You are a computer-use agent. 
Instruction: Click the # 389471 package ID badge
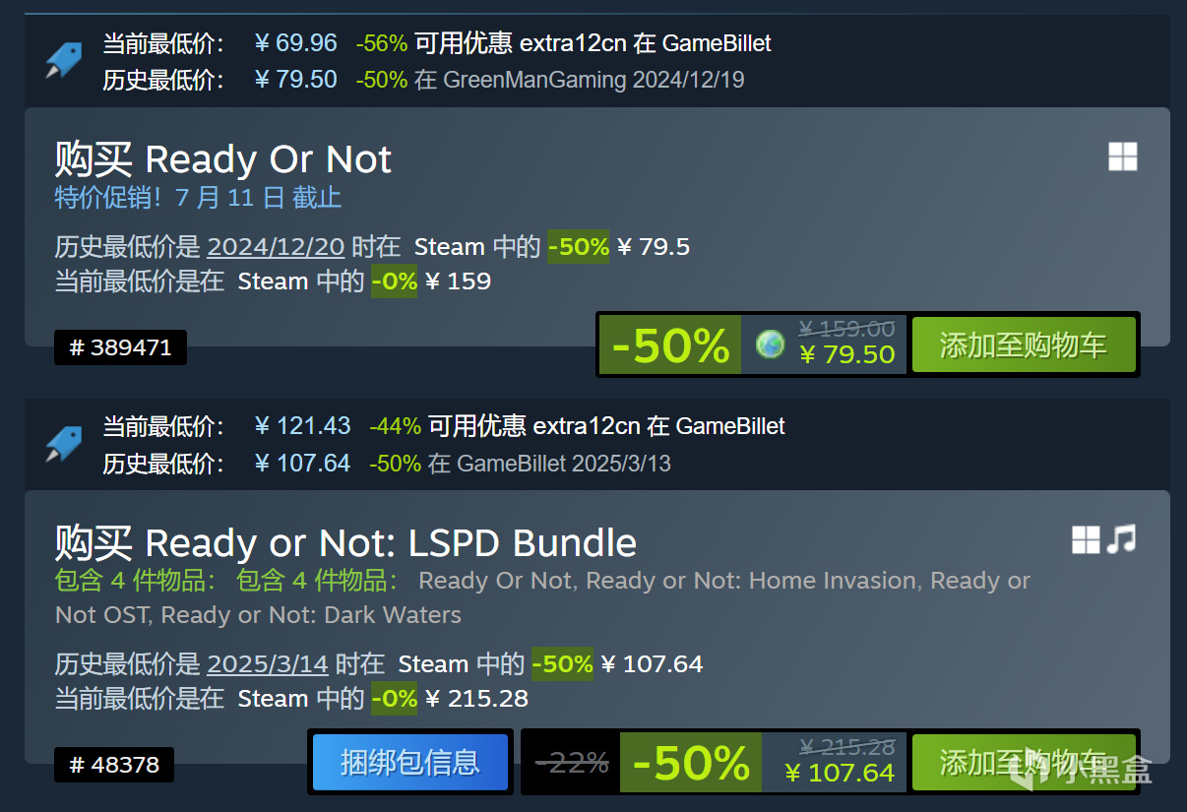(x=120, y=347)
